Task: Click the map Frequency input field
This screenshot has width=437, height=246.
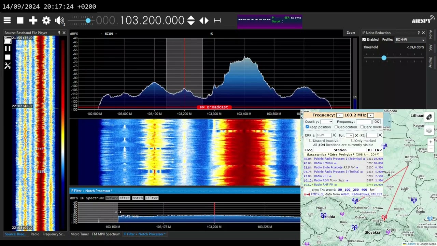Action: (364, 122)
